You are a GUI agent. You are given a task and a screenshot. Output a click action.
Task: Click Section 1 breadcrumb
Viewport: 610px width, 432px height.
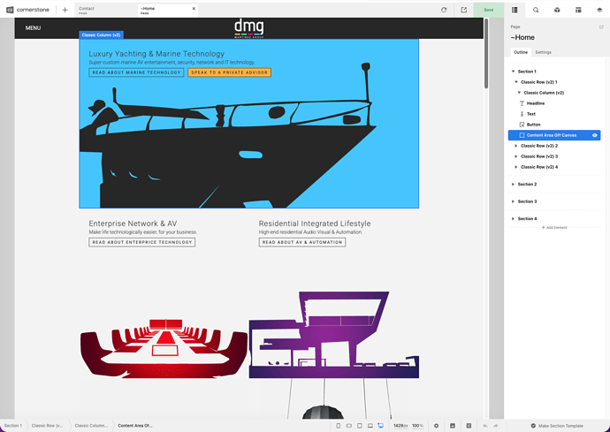point(13,426)
